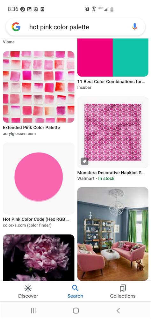Image resolution: width=151 pixels, height=319 pixels.
Task: Tap the microphone voice search icon
Action: (x=134, y=27)
